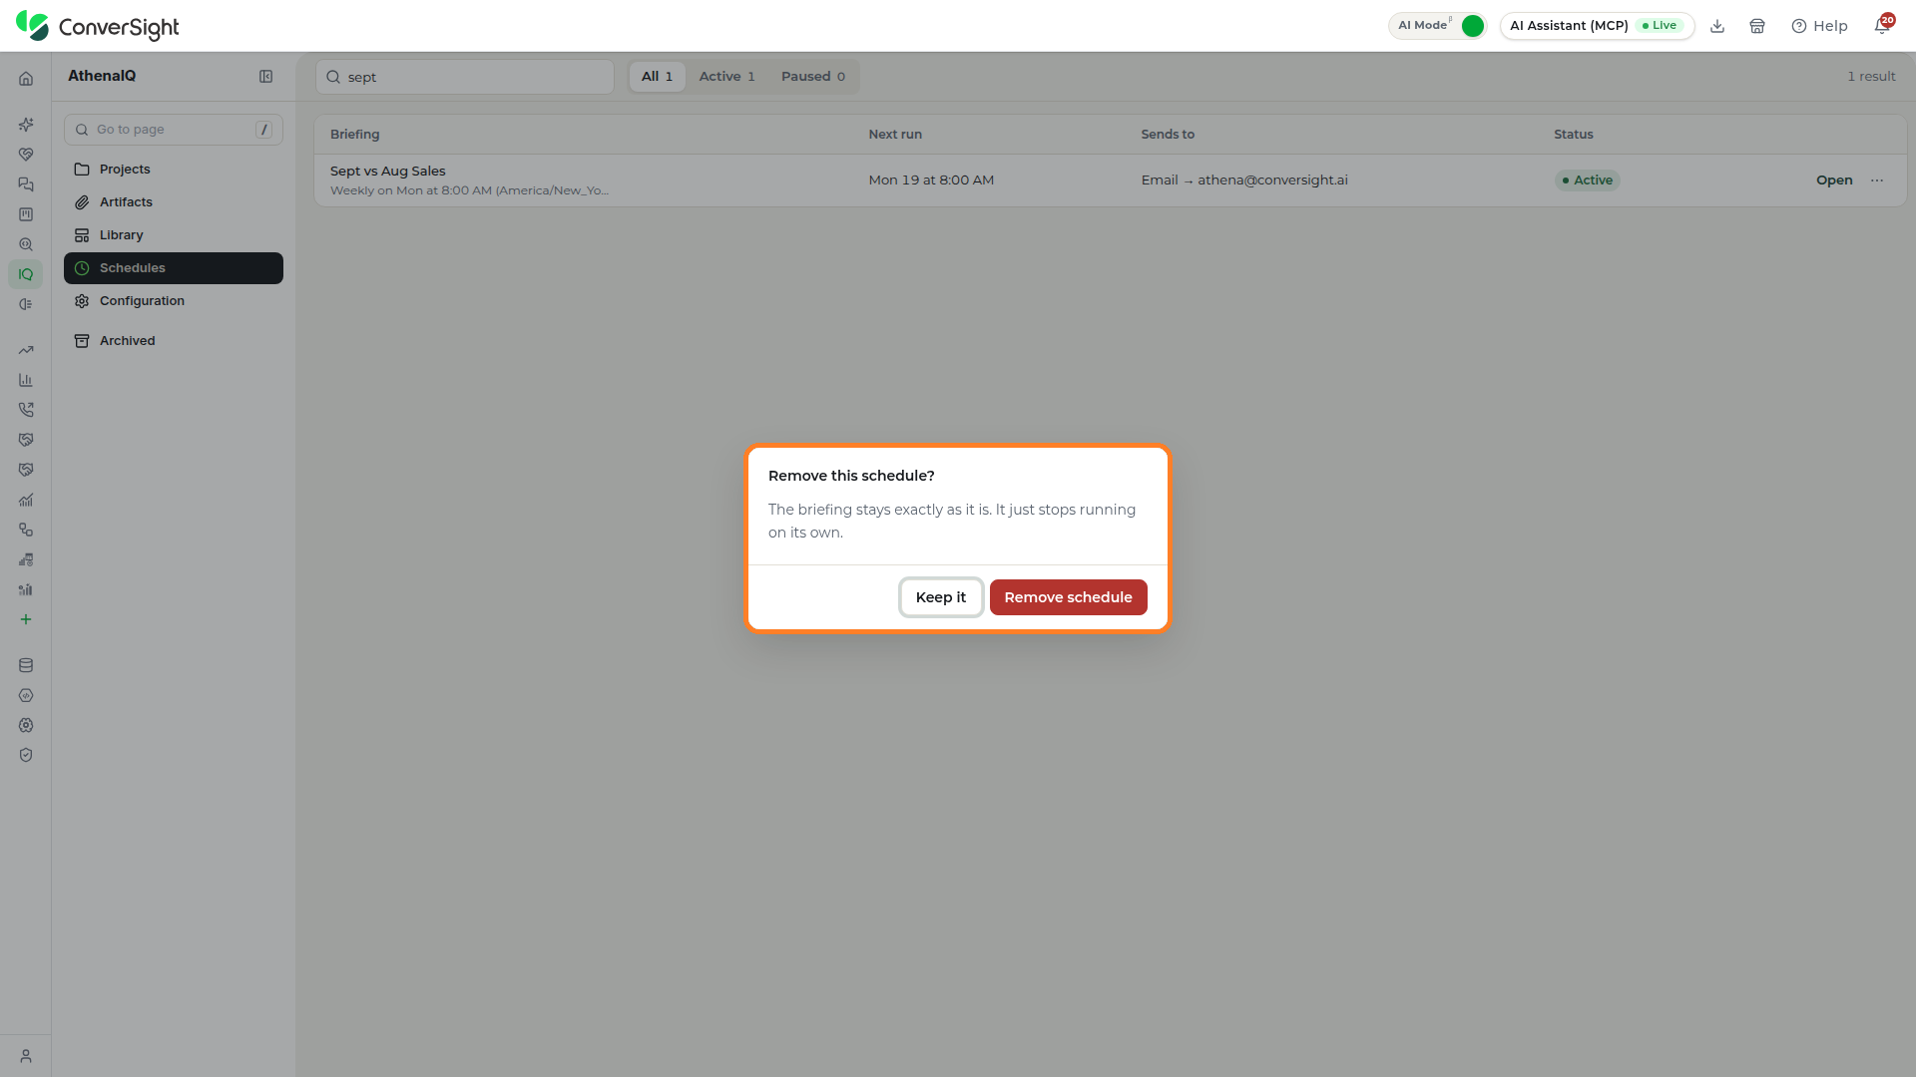Click the Keep it button
The image size is (1916, 1077).
click(941, 597)
